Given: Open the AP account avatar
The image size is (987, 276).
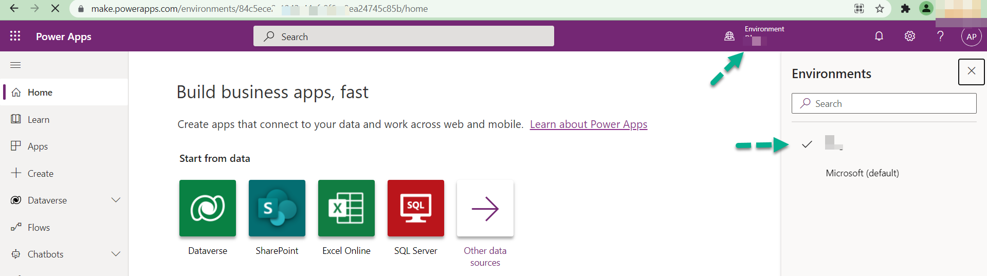Looking at the screenshot, I should (971, 36).
